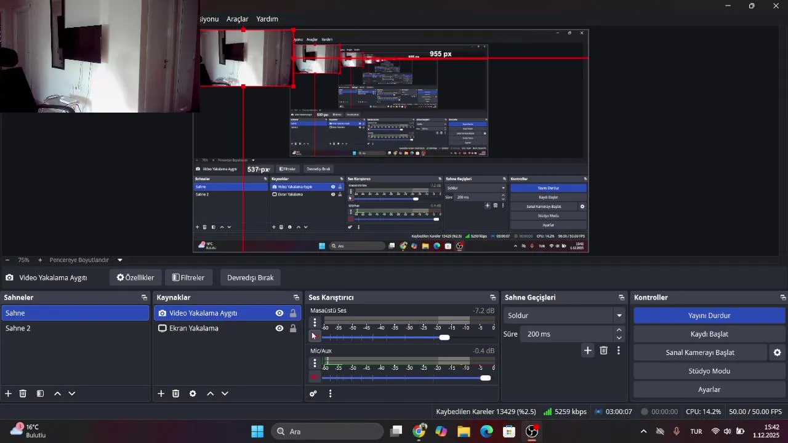Open scene filters icon in the Sahneler panel
This screenshot has height=443, width=788.
[40, 394]
